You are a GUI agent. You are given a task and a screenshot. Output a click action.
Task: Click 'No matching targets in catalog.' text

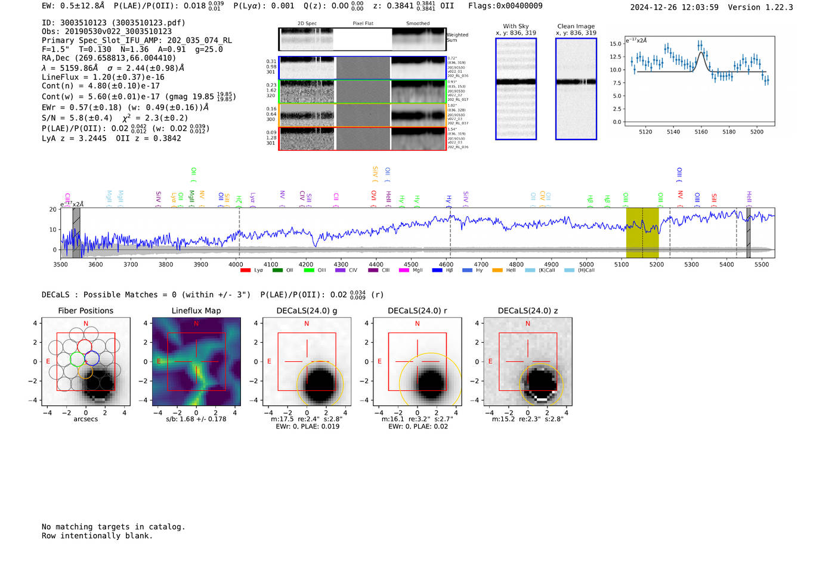pyautogui.click(x=113, y=527)
